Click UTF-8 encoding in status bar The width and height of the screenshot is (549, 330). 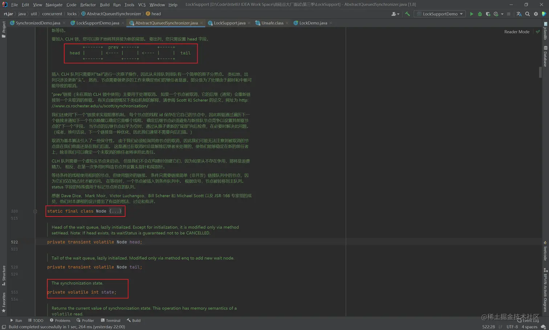[x=512, y=327]
